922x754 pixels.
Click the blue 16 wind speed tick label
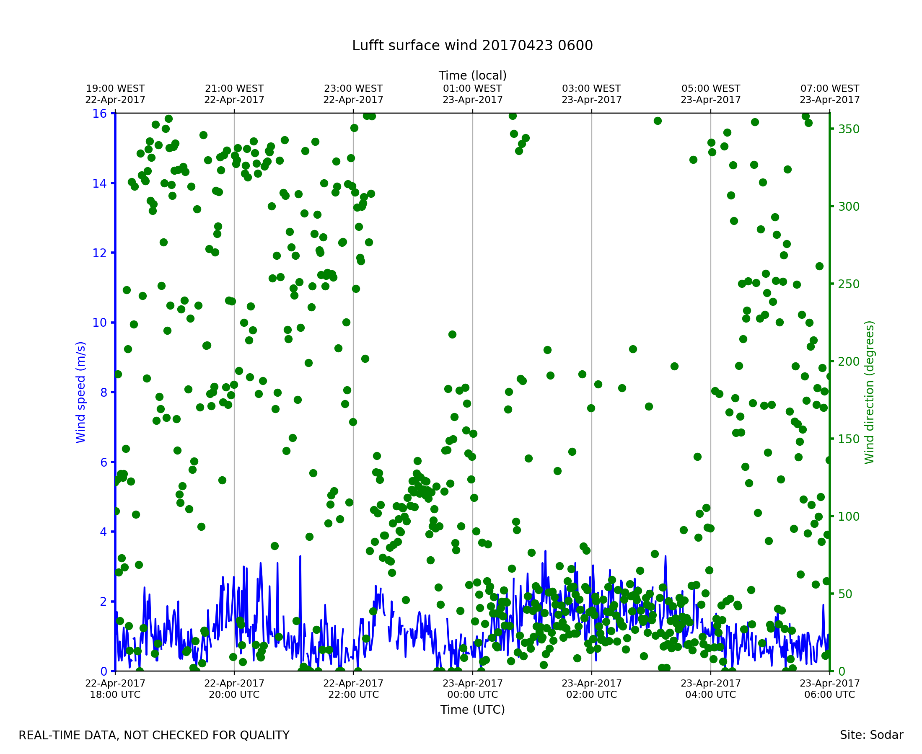coord(99,114)
